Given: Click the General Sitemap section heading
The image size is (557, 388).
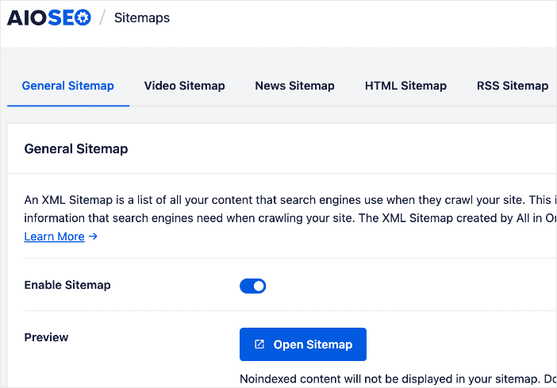Looking at the screenshot, I should 76,148.
